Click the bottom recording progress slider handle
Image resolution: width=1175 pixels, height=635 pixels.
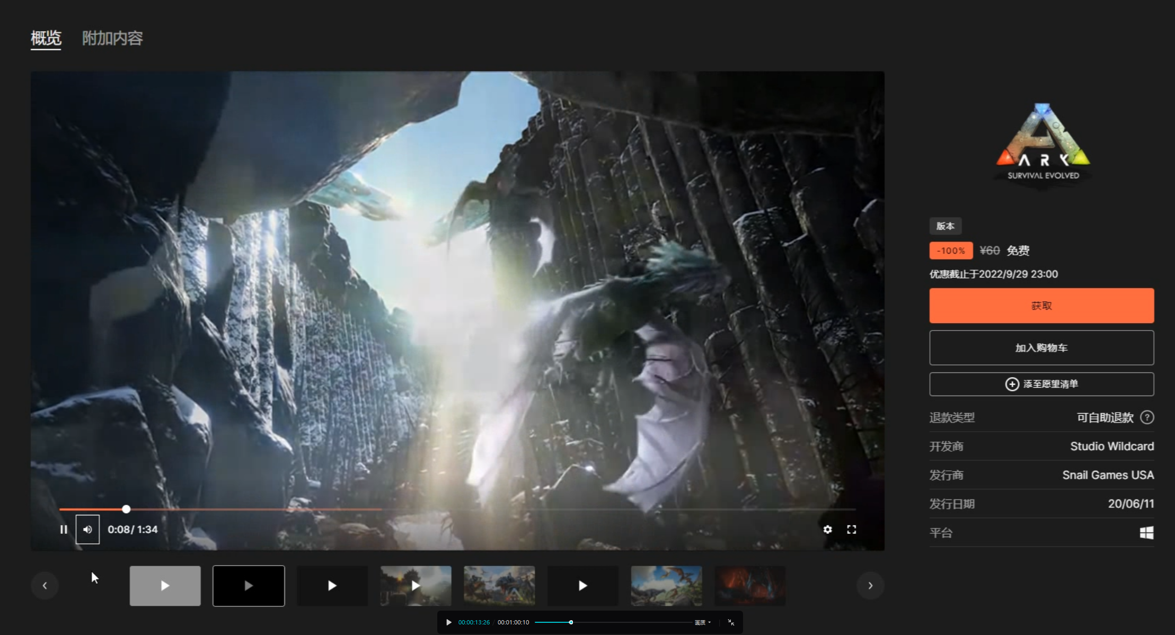click(x=571, y=622)
